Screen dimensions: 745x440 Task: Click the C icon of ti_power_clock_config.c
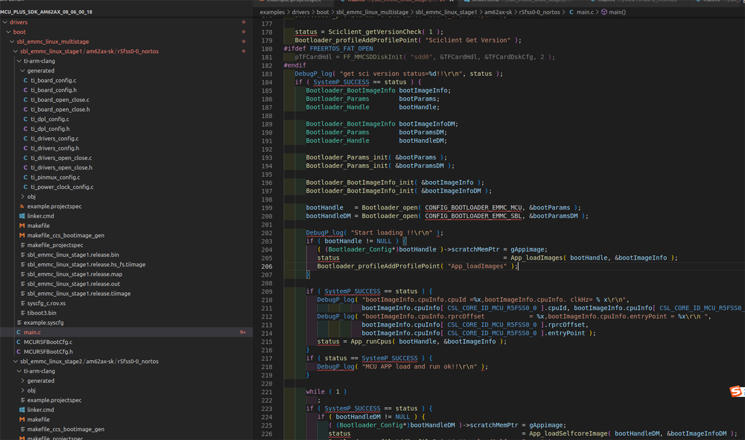[26, 187]
